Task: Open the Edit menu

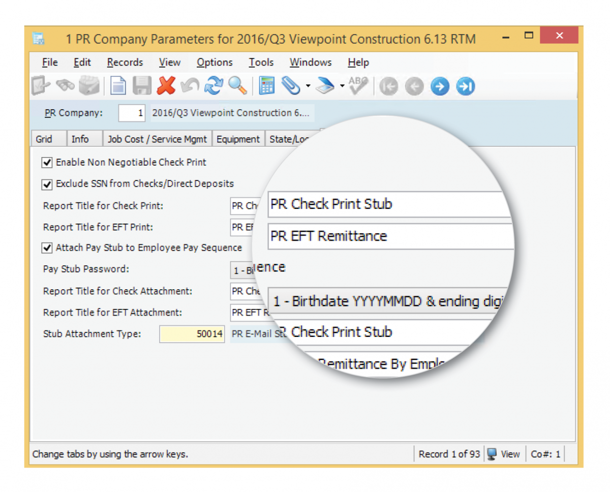Action: click(x=82, y=63)
